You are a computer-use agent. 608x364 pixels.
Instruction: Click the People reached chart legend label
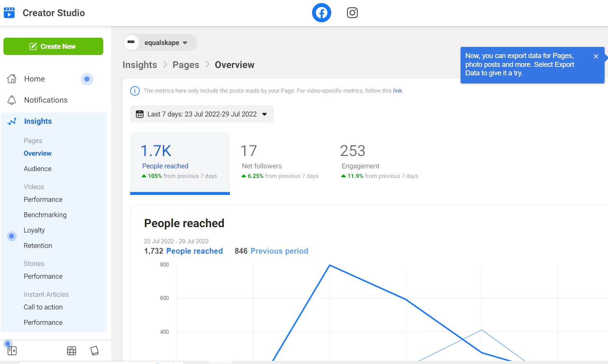tap(194, 251)
